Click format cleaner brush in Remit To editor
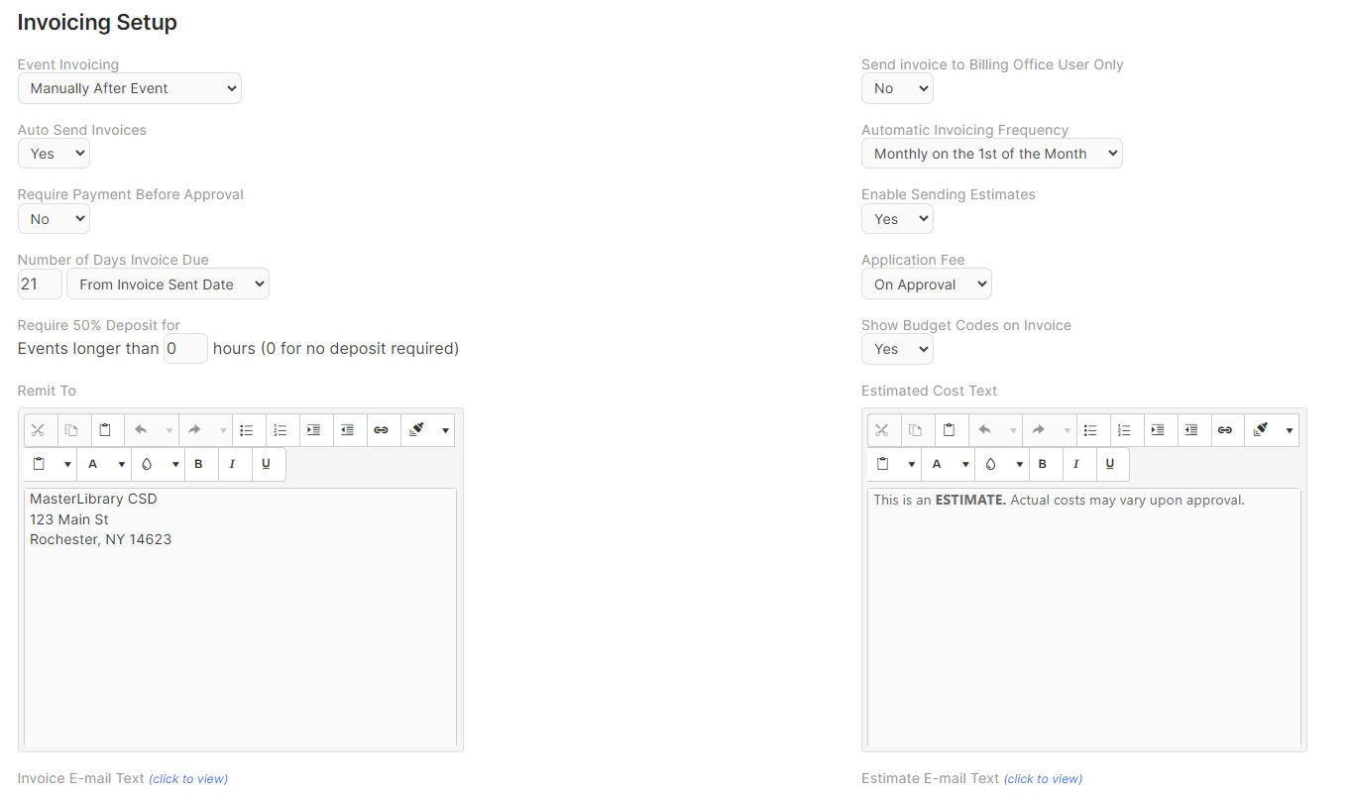 point(417,430)
